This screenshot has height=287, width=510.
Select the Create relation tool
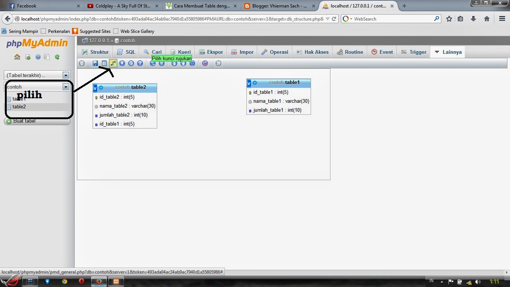113,63
